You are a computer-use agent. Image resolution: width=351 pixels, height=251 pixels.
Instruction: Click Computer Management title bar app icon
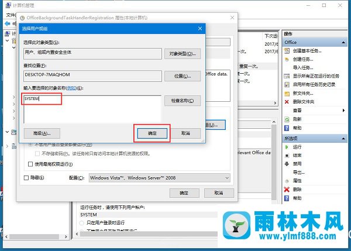tap(8, 5)
